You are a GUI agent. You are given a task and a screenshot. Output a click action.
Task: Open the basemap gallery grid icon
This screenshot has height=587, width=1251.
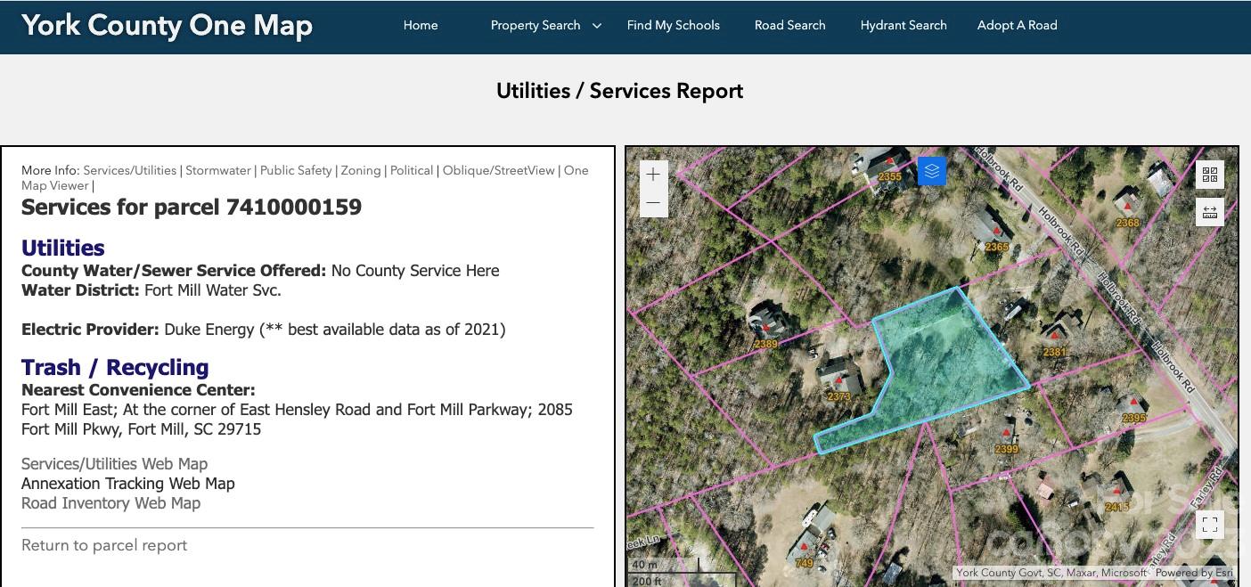point(1210,175)
